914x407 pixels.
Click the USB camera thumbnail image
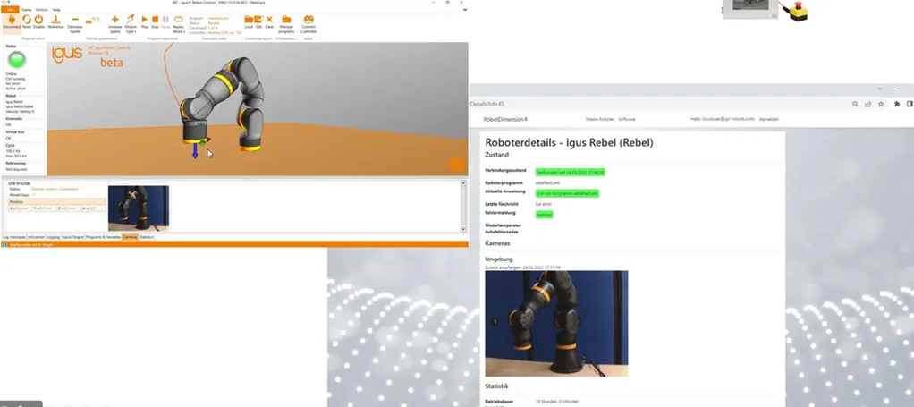(139, 208)
